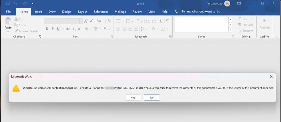Toggle Bold formatting
This screenshot has height=122, width=281.
point(47,29)
